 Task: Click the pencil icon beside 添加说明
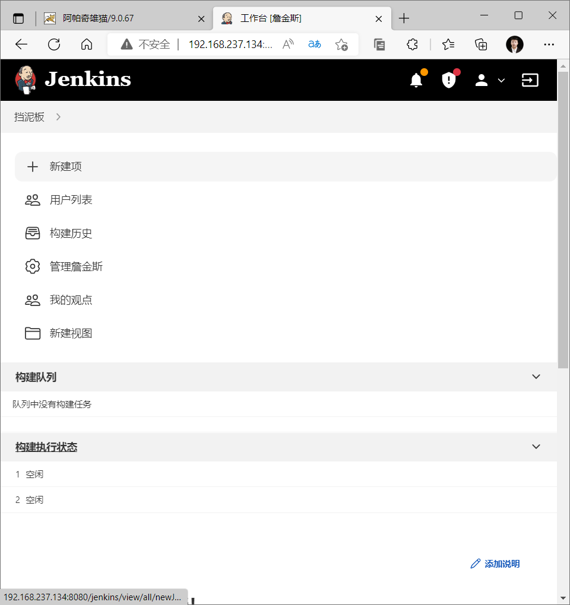(476, 563)
